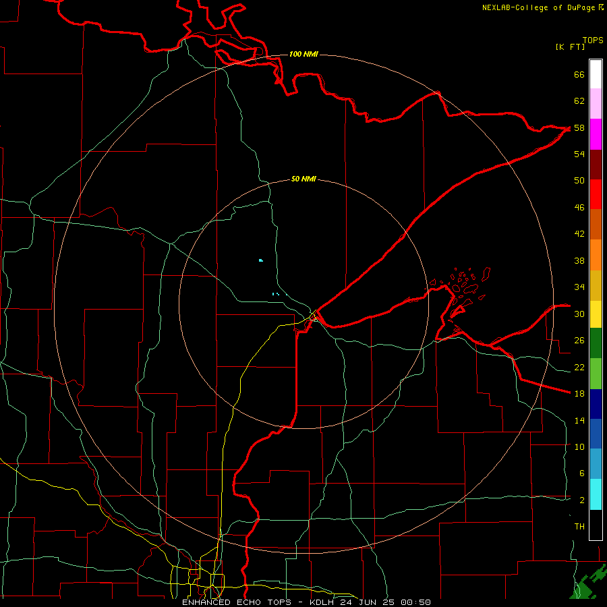Click the bright red legend swatch
Image resolution: width=607 pixels, height=607 pixels.
click(x=596, y=194)
